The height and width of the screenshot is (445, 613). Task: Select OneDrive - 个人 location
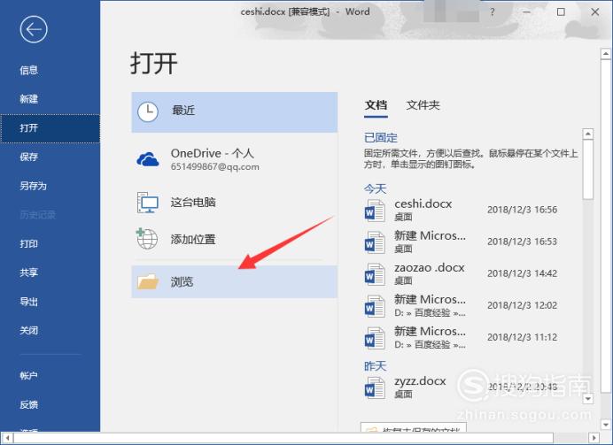click(235, 159)
